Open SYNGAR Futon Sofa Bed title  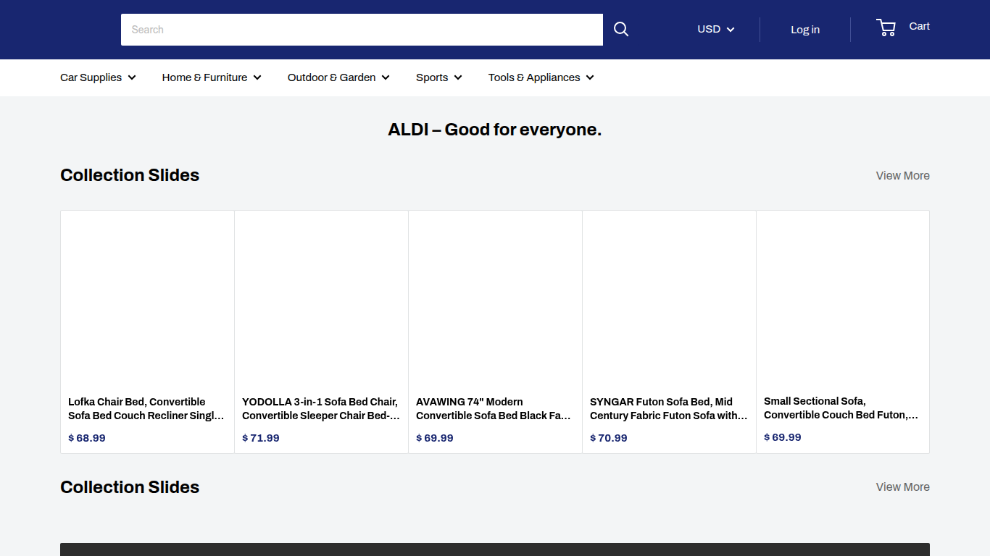669,408
